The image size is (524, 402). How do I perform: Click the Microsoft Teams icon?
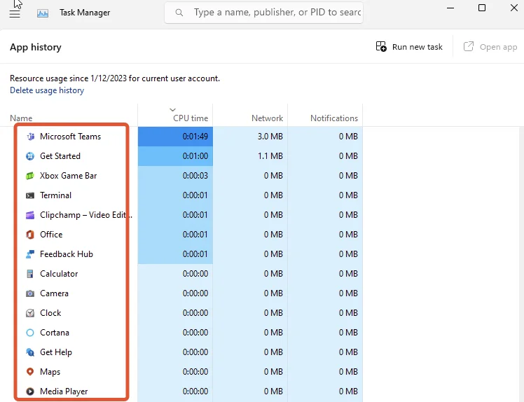(x=30, y=137)
